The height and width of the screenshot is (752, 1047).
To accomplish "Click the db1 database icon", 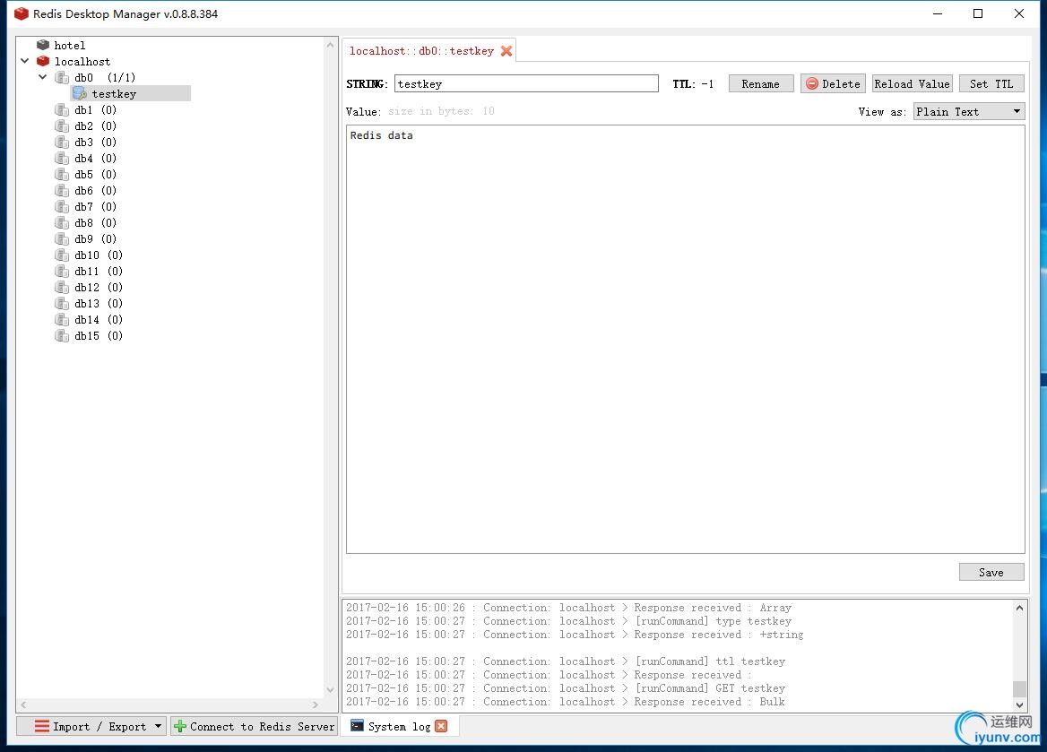I will click(62, 109).
